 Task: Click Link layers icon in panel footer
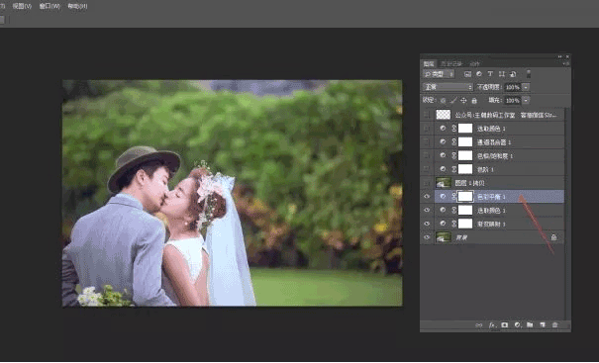(479, 324)
